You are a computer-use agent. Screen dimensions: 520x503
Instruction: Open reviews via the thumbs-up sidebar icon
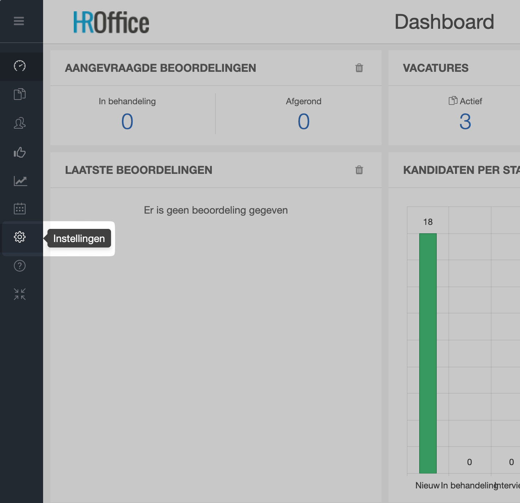click(20, 152)
